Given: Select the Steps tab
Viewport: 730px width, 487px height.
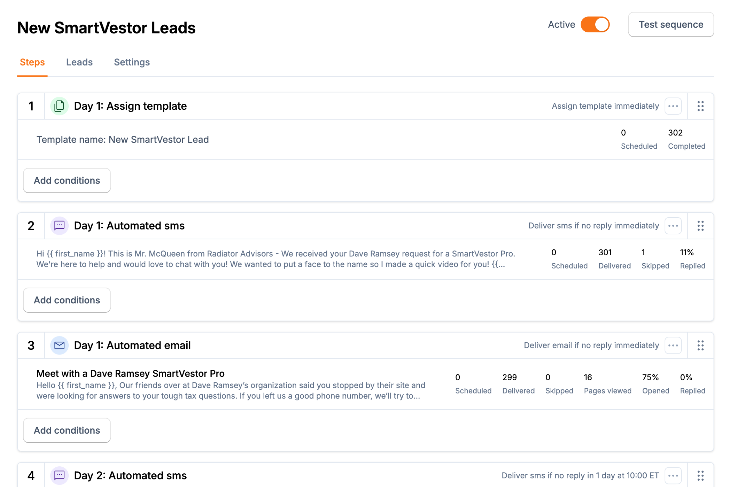Looking at the screenshot, I should point(32,62).
